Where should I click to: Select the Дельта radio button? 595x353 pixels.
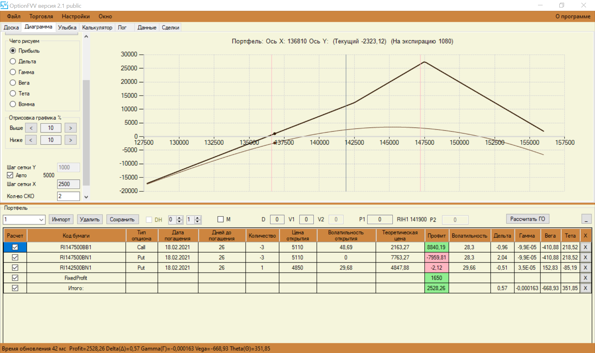click(x=13, y=61)
